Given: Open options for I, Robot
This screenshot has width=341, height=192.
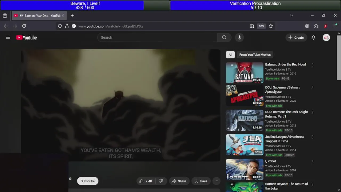Looking at the screenshot, I should click(313, 162).
